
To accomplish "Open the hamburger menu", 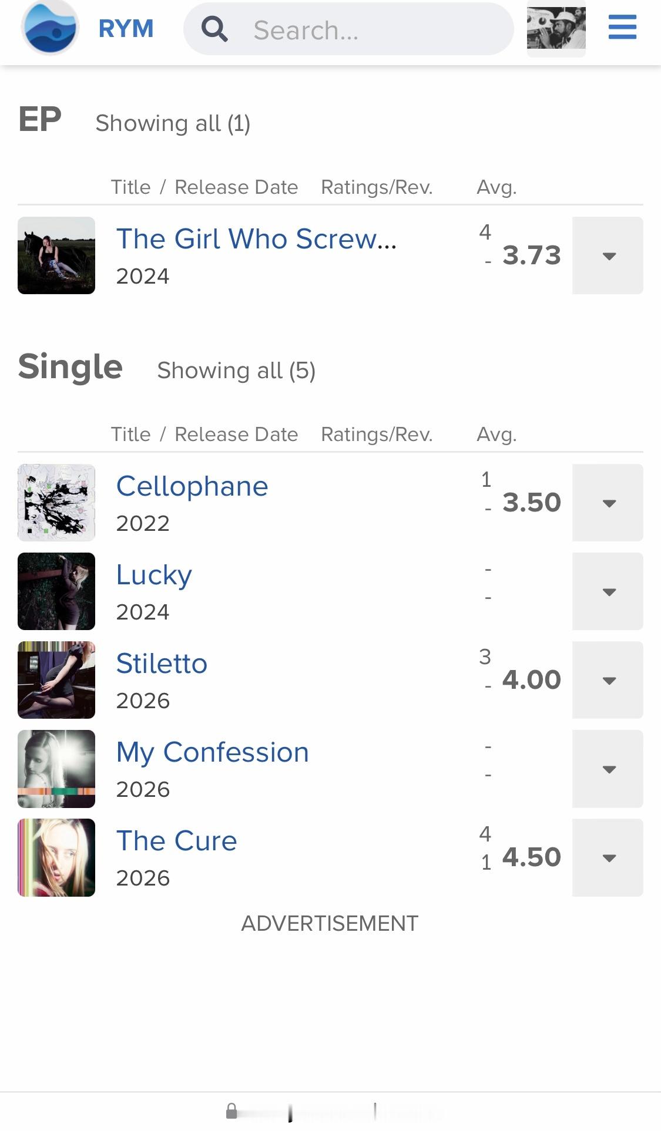I will point(622,27).
